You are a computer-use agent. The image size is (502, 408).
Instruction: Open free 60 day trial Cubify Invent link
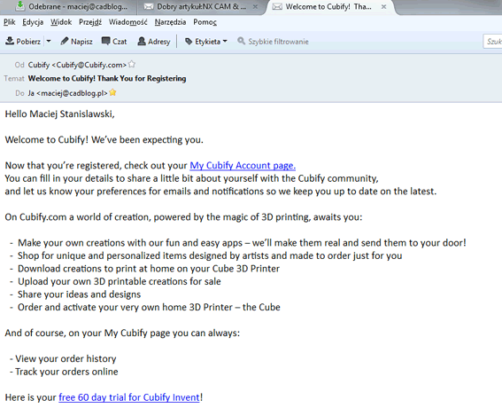coord(129,397)
